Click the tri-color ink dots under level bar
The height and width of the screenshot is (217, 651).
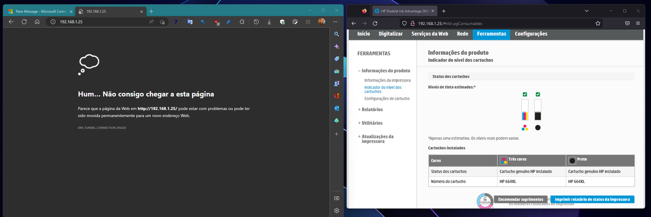(525, 127)
